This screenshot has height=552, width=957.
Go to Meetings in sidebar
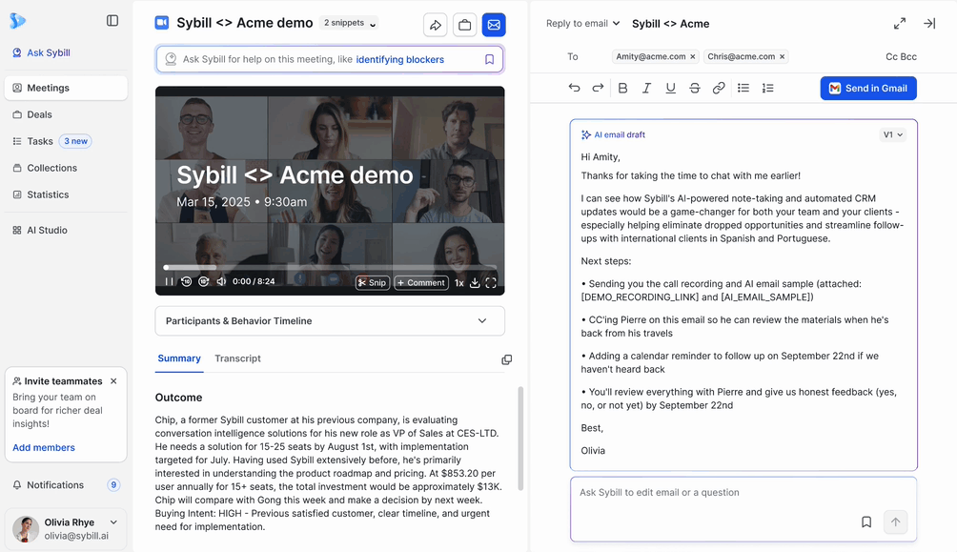(66, 88)
